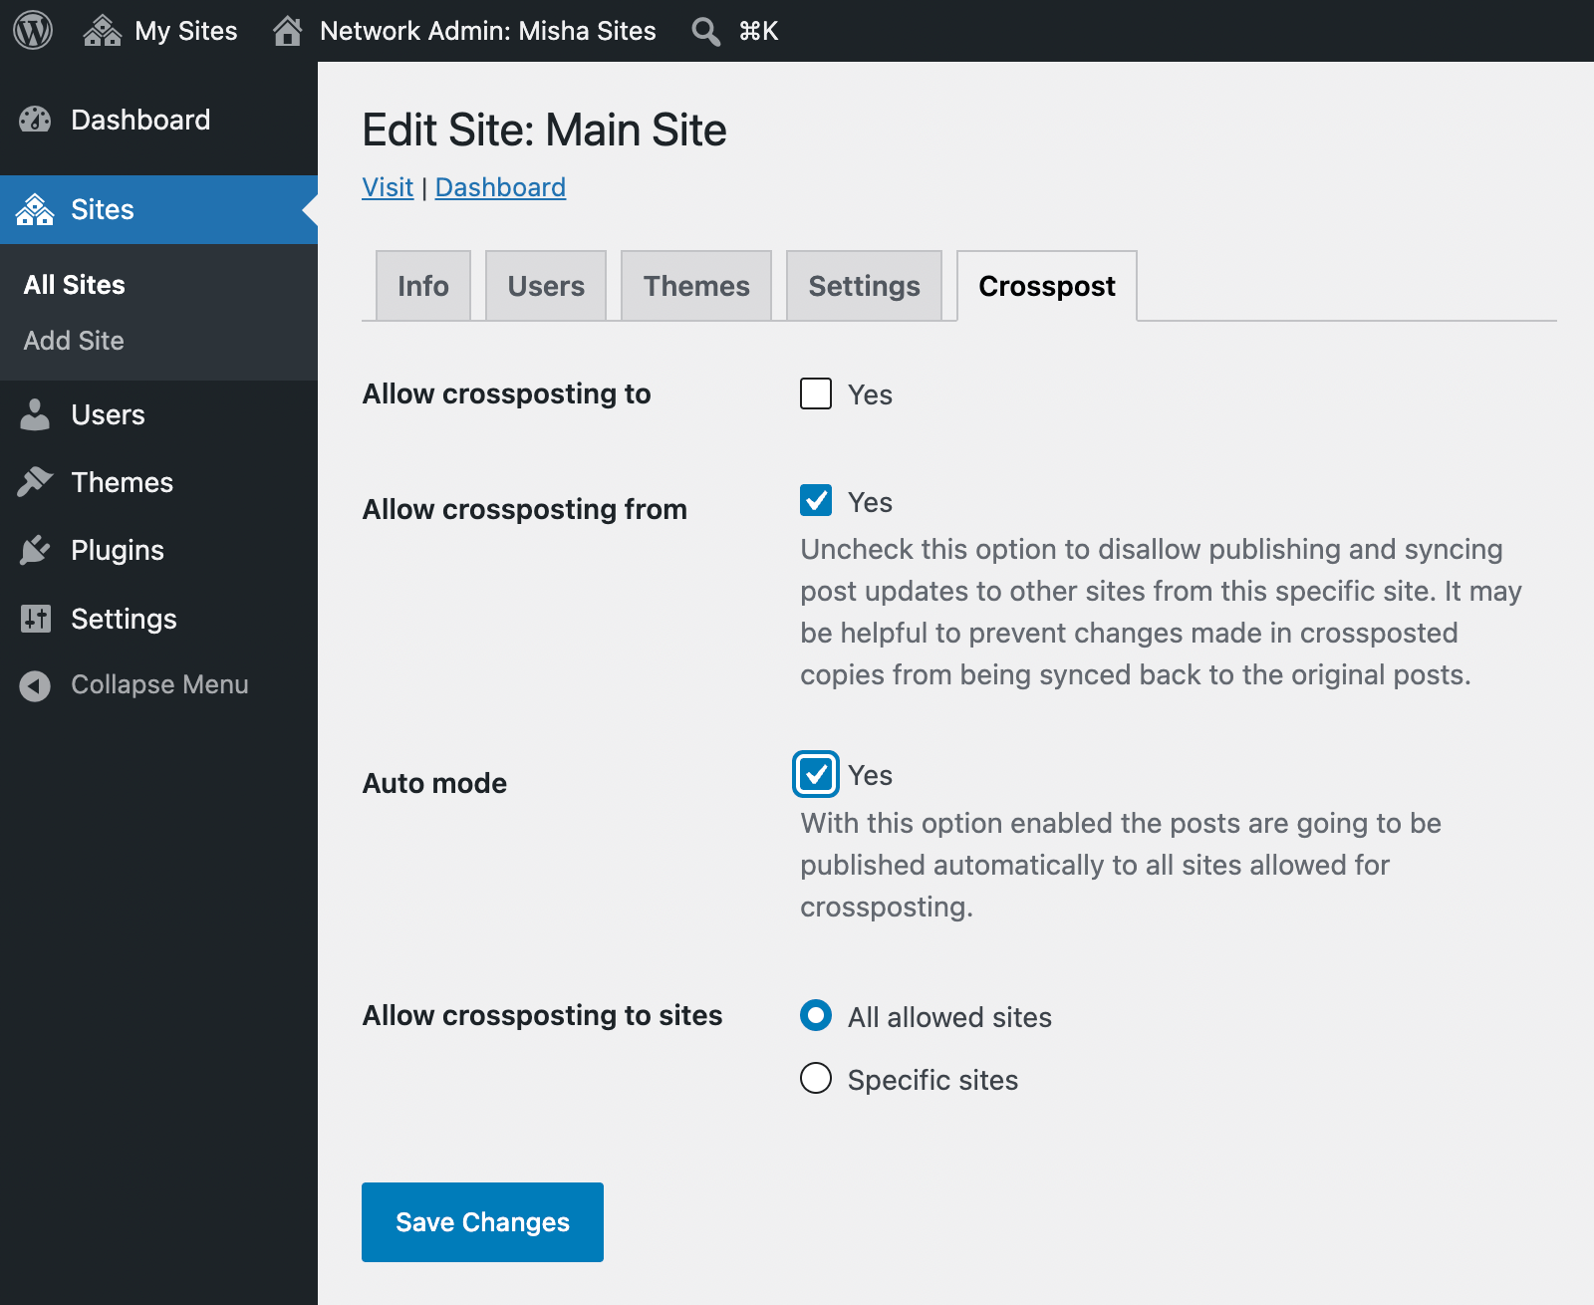Click the Users person icon in sidebar
The image size is (1594, 1305).
[x=35, y=414]
